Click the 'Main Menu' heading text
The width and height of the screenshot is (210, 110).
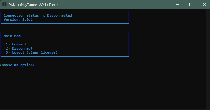point(13,36)
